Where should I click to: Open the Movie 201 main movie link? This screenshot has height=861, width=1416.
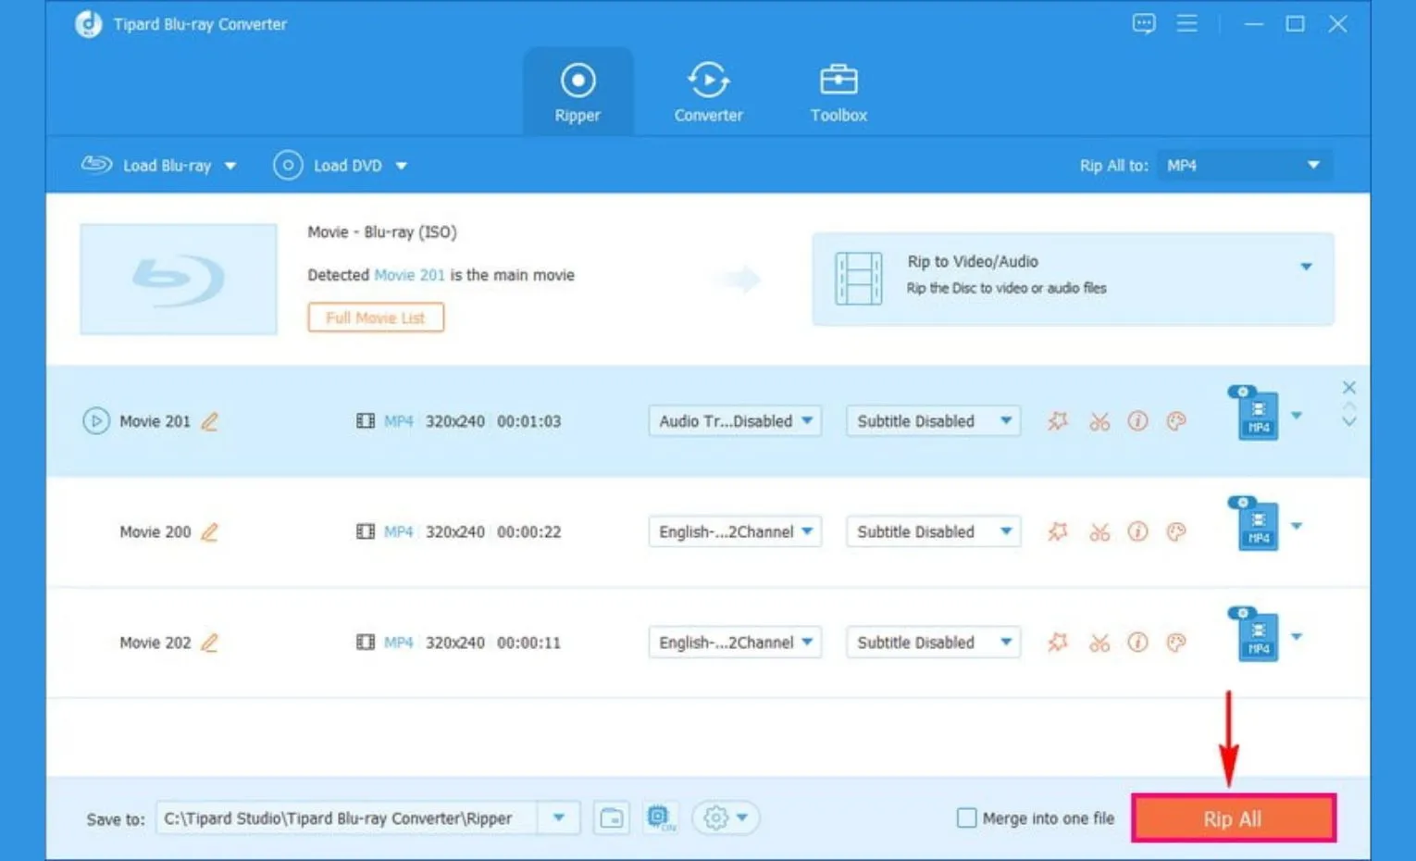pyautogui.click(x=409, y=275)
